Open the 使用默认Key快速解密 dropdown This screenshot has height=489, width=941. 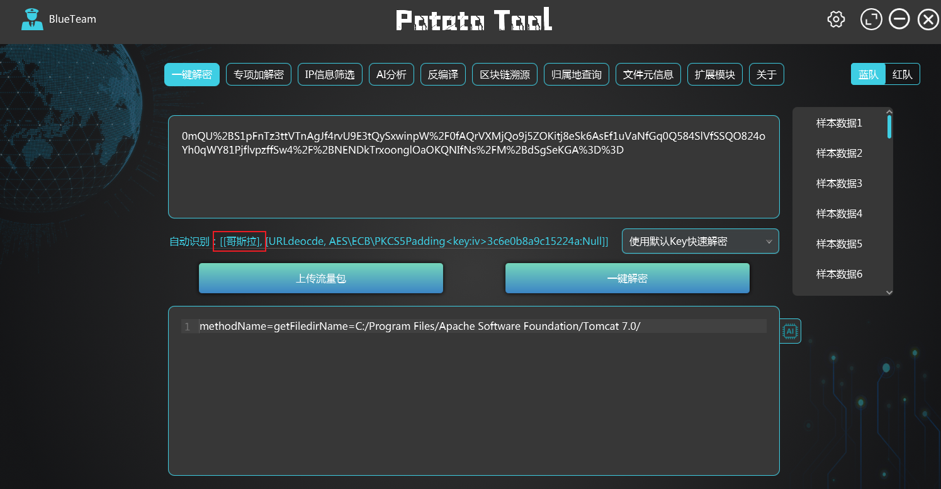(700, 241)
